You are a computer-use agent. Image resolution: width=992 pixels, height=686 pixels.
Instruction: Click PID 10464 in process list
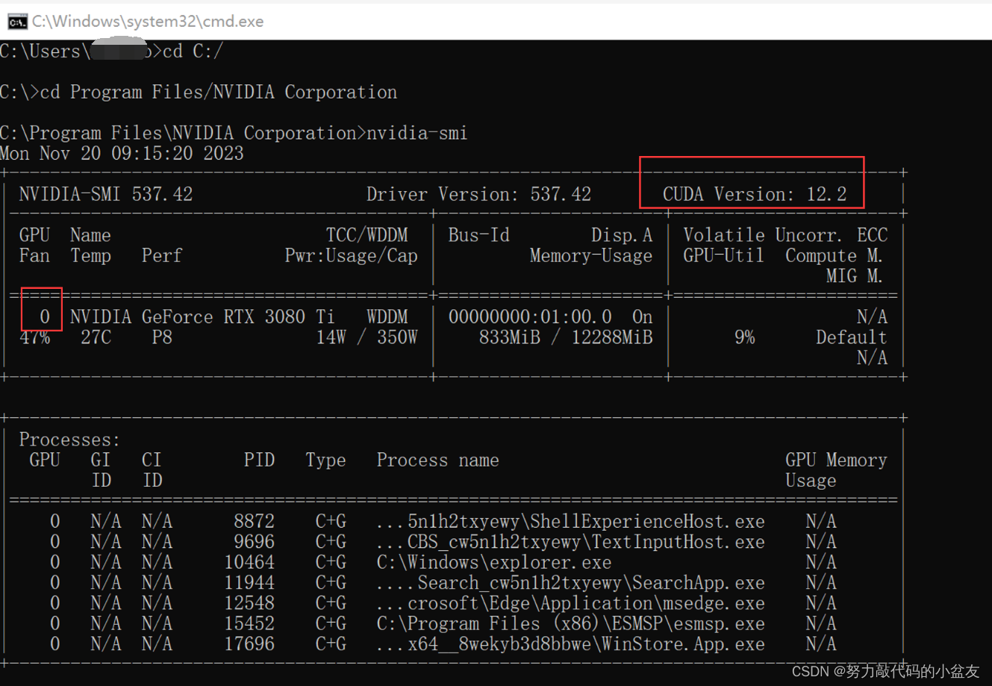pyautogui.click(x=249, y=562)
